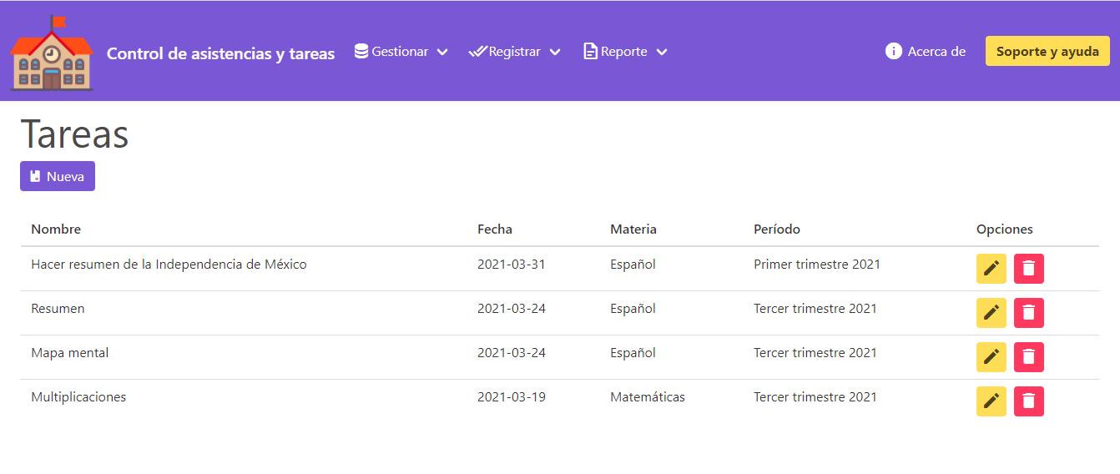Edit the Mapa mental task

991,356
